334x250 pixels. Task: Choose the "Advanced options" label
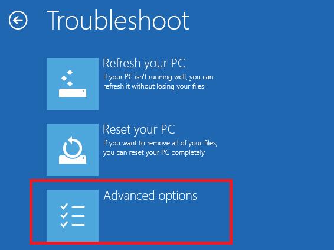(150, 196)
